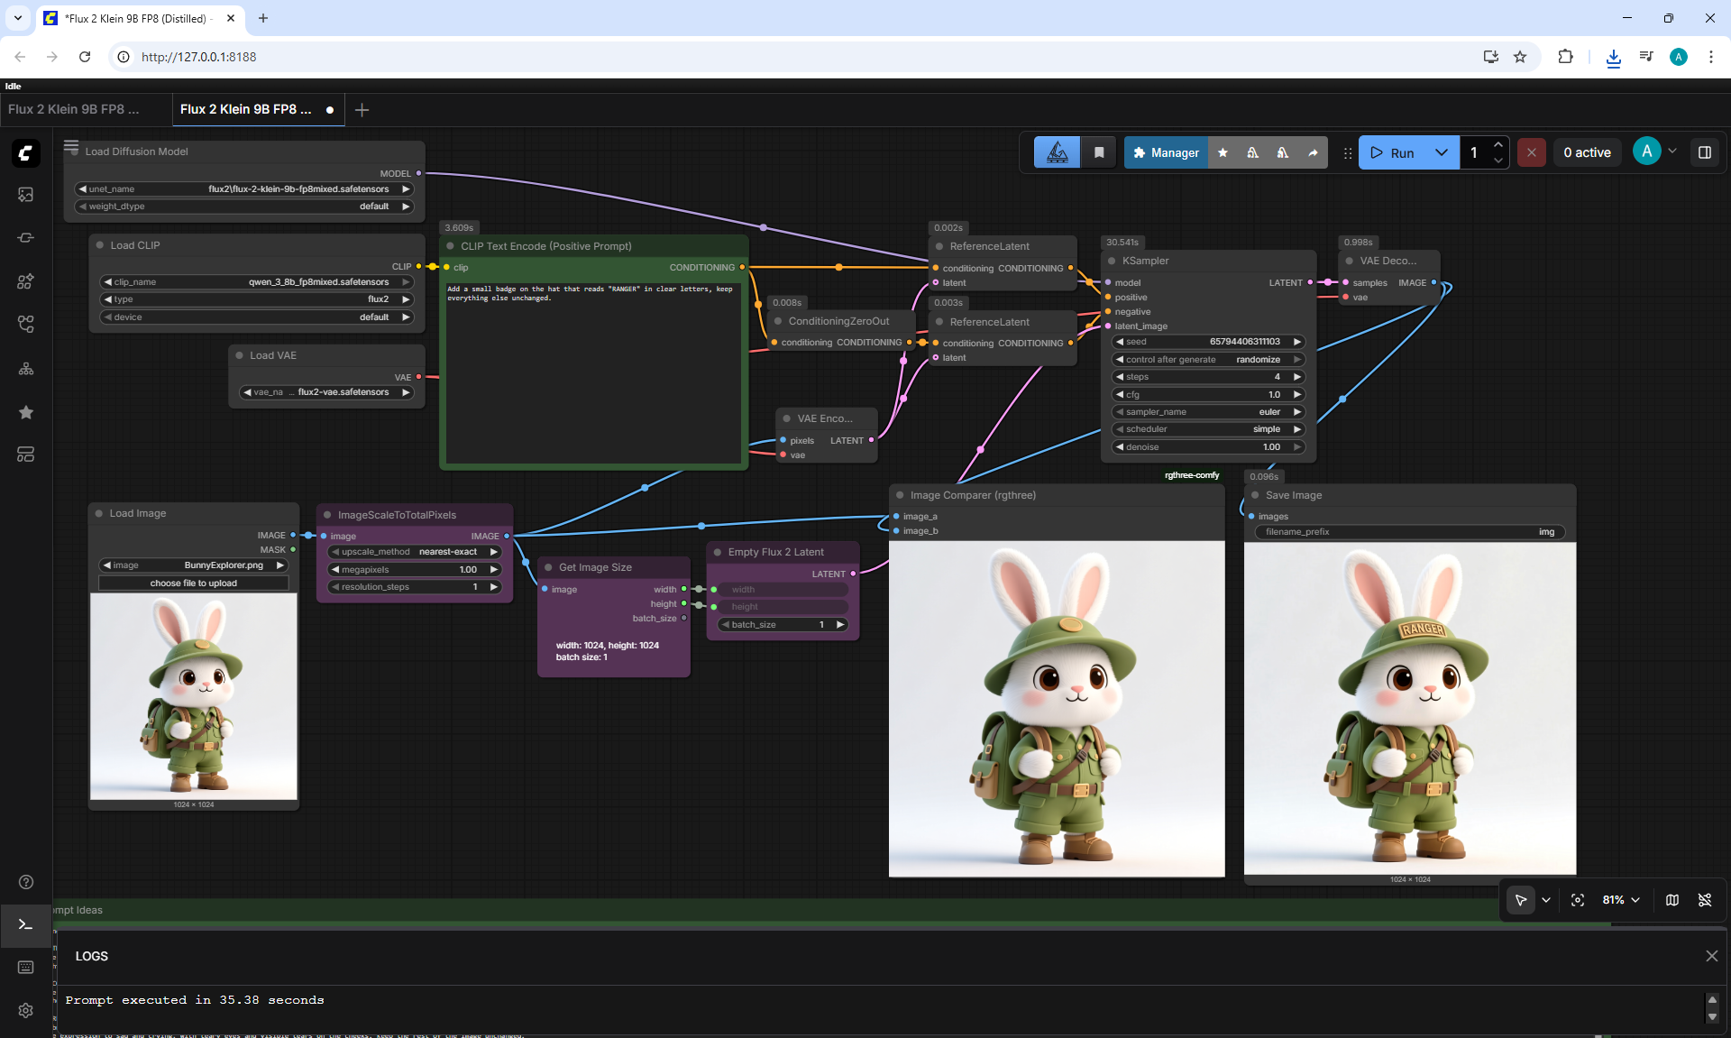Click the positive prompt text box
The width and height of the screenshot is (1731, 1038).
(x=593, y=373)
